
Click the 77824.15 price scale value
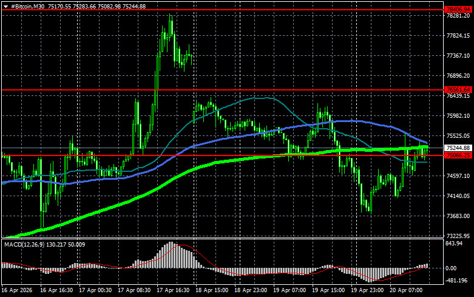click(458, 36)
